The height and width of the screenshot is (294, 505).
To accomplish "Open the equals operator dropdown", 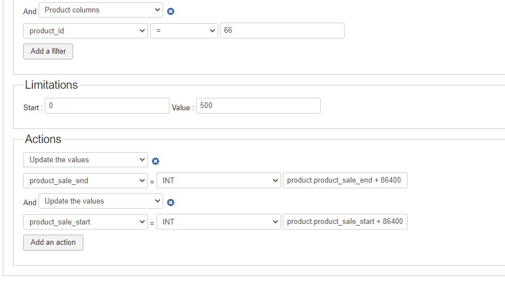I will (184, 31).
